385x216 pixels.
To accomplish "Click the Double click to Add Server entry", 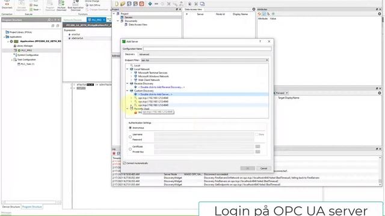I will (x=155, y=94).
